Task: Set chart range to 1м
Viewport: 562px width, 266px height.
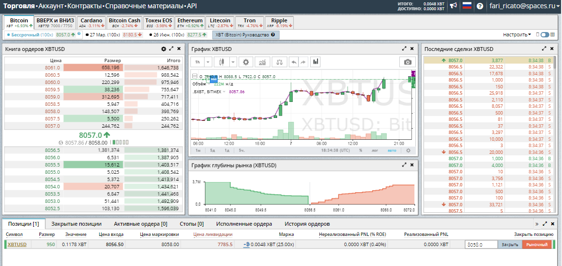Action: (x=198, y=150)
